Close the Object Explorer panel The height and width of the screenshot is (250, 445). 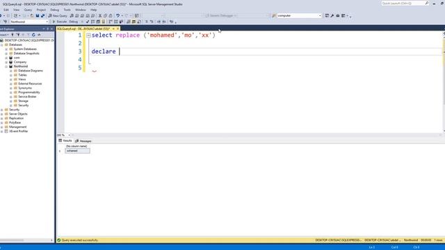tap(51, 28)
